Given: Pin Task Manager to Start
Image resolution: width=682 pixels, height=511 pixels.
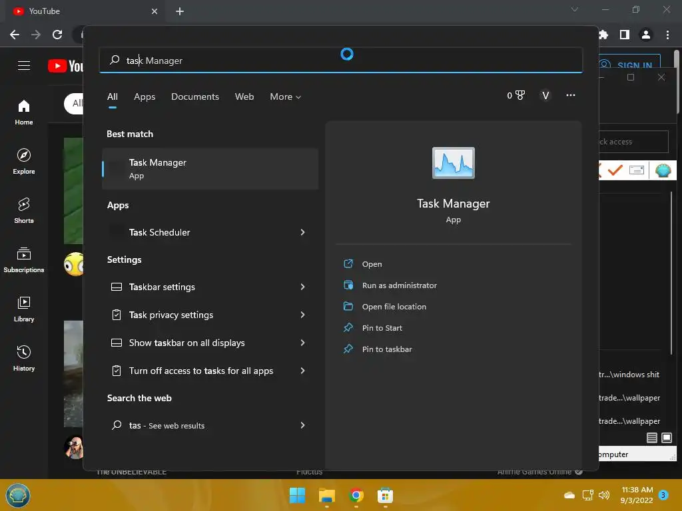Looking at the screenshot, I should pos(382,327).
